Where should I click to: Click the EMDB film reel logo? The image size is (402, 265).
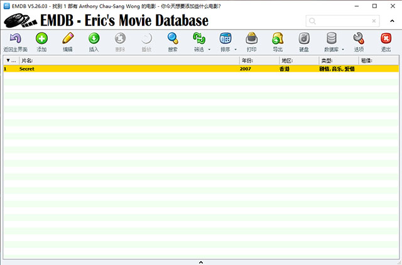21,21
